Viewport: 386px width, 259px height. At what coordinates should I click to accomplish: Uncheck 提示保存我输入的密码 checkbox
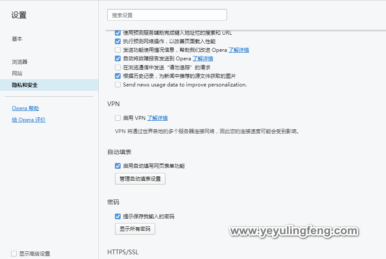[118, 216]
